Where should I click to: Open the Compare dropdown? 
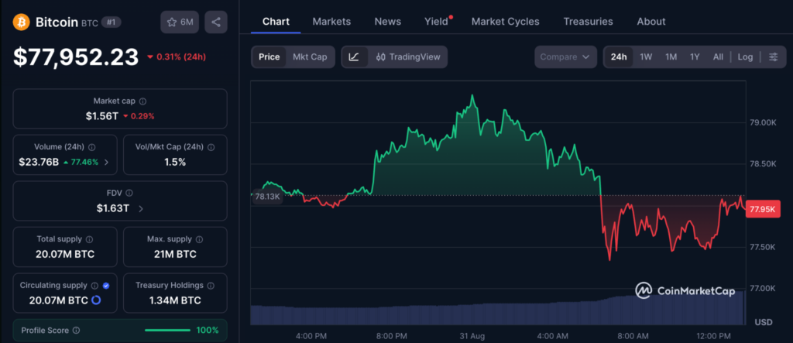(x=565, y=57)
